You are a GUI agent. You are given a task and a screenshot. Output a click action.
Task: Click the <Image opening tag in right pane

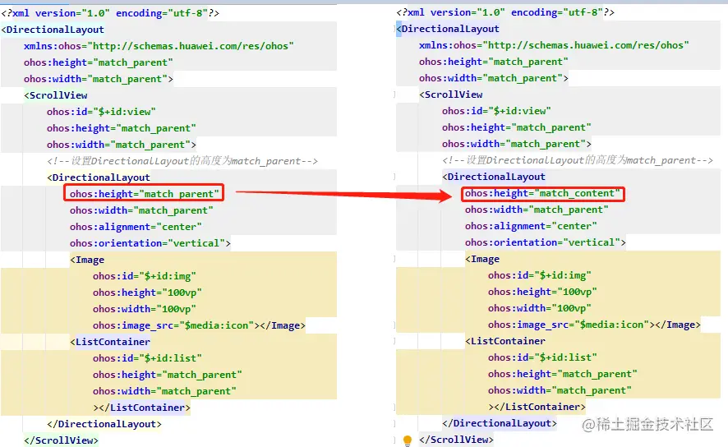click(482, 259)
